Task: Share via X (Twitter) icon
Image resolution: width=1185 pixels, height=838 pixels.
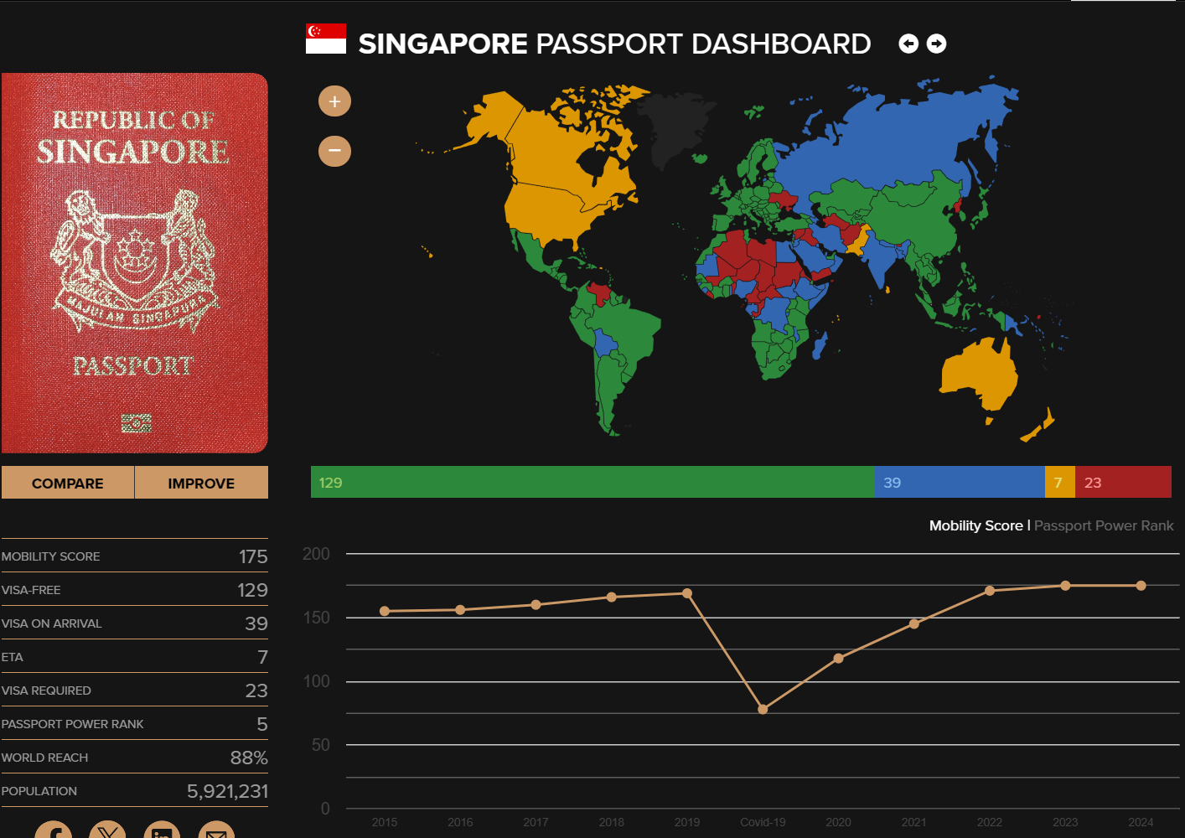Action: (x=107, y=830)
